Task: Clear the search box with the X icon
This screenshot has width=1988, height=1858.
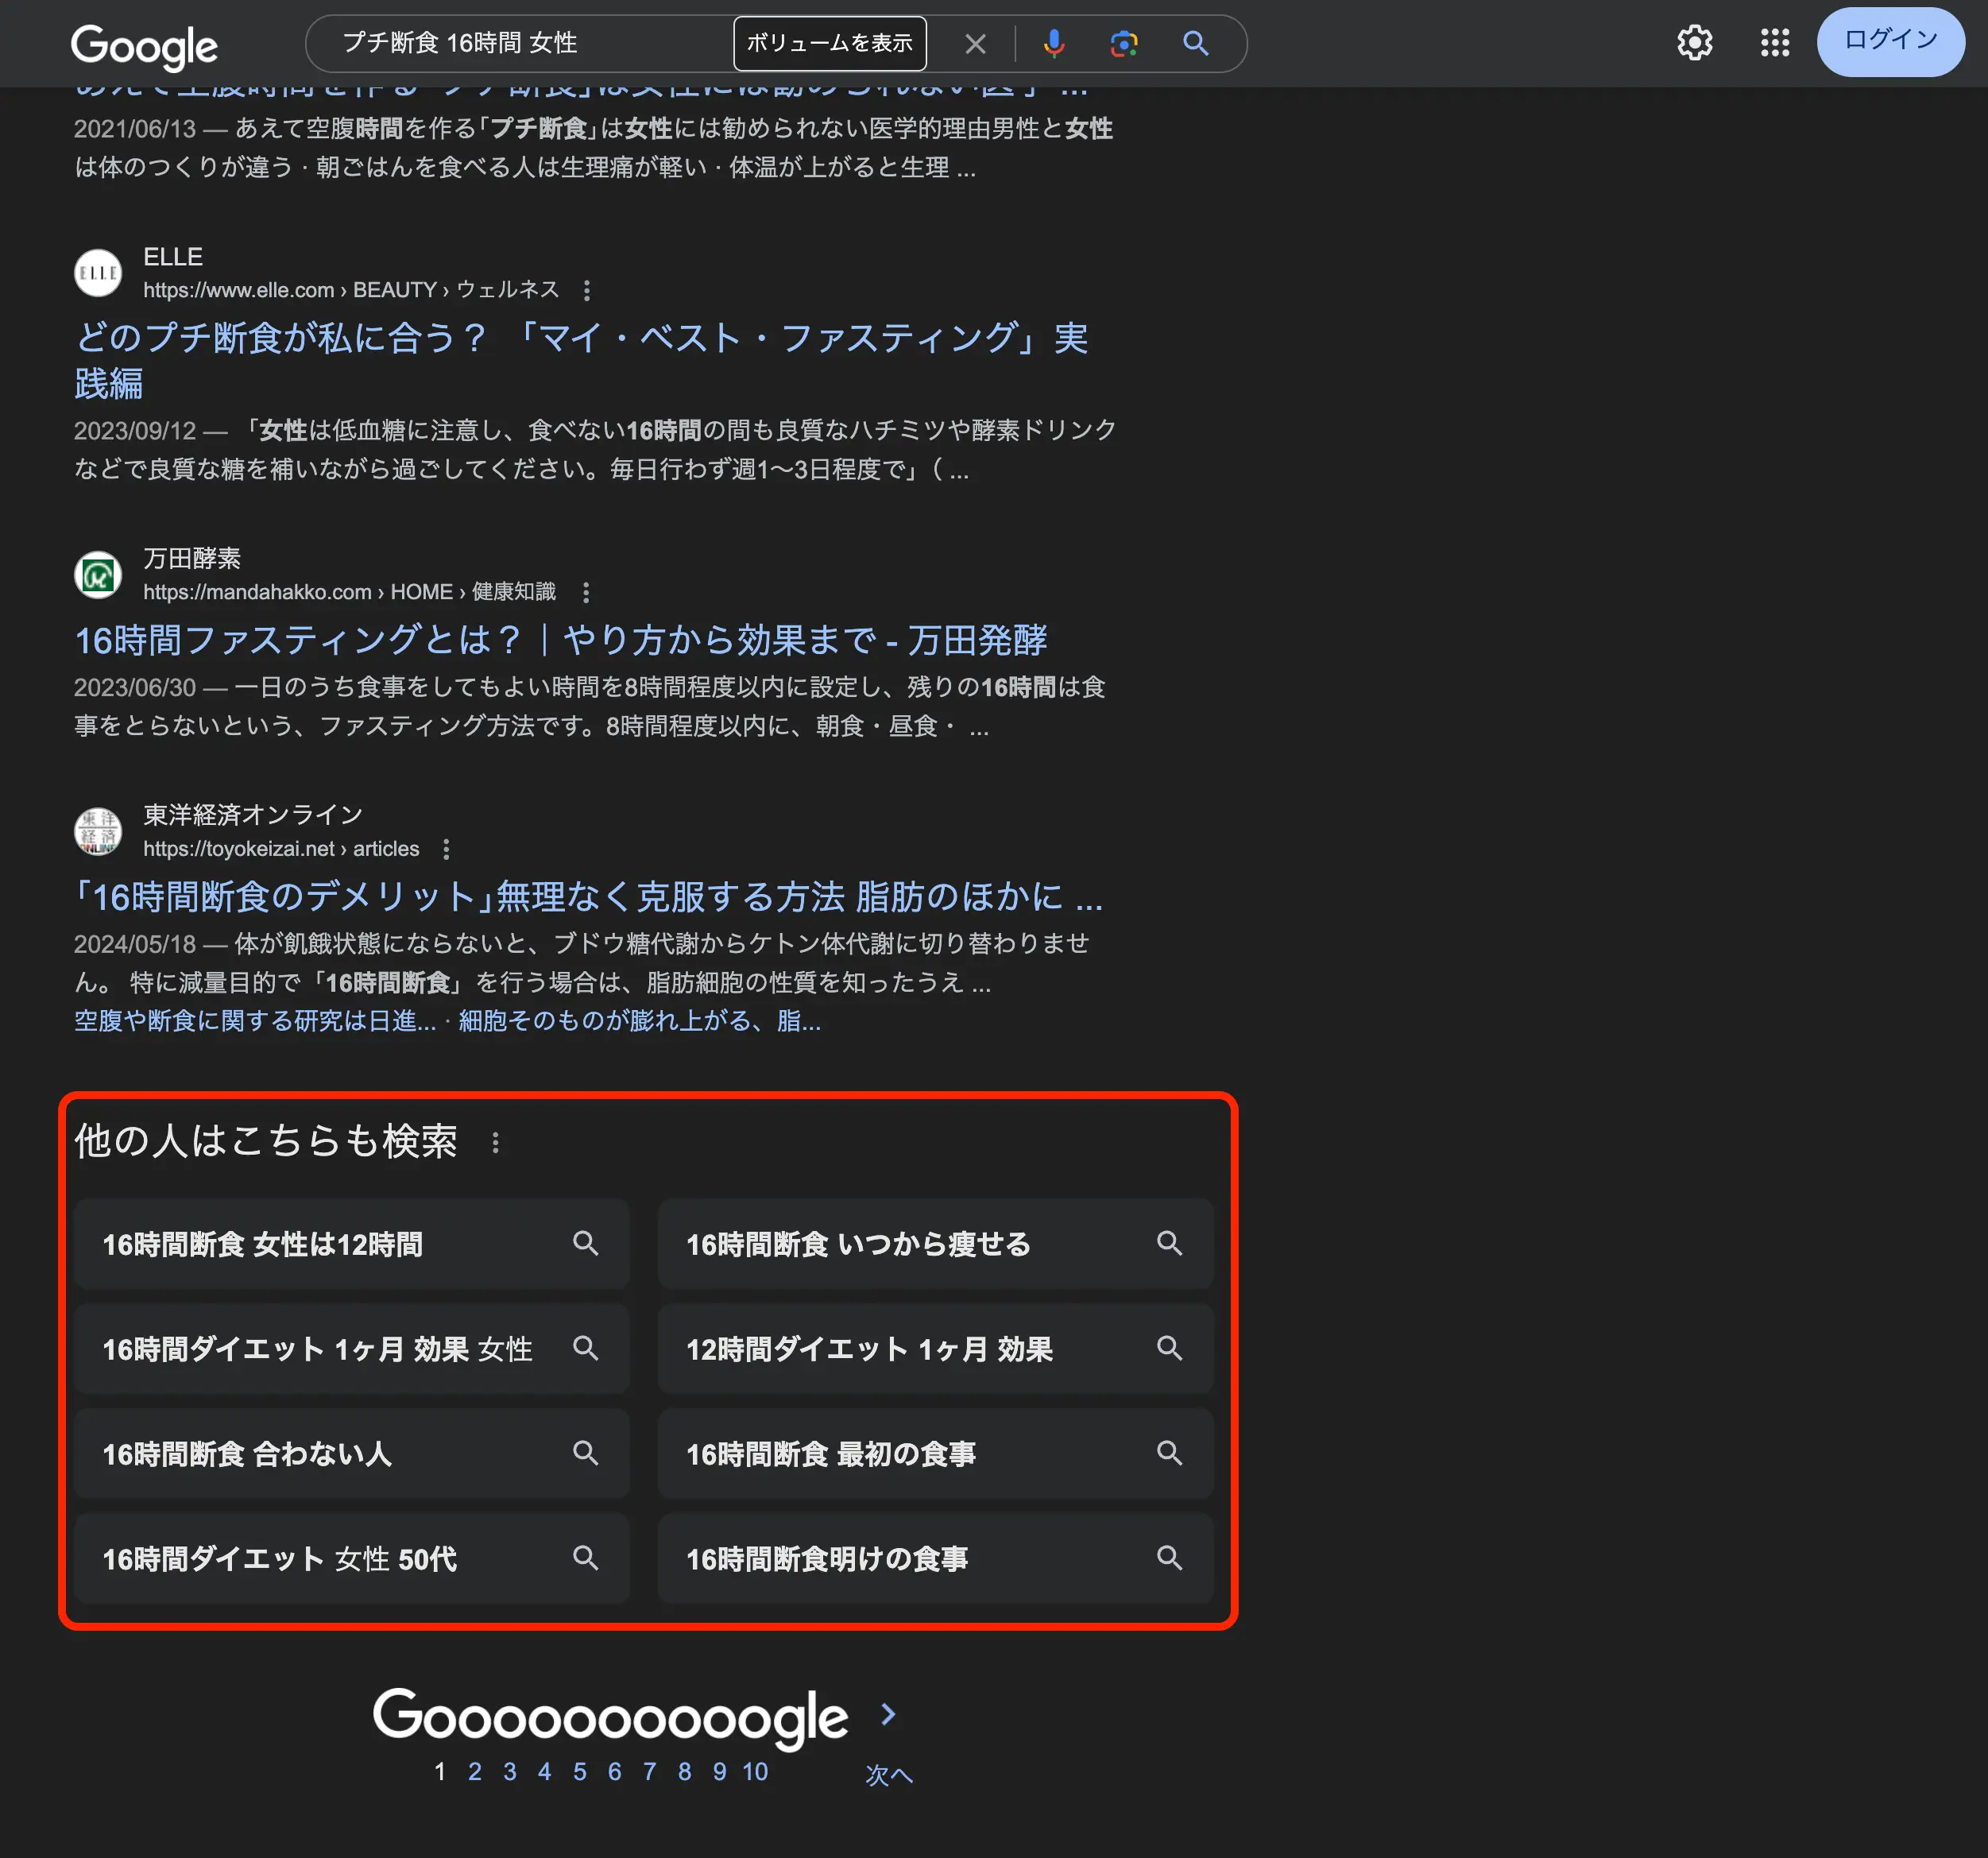Action: coord(975,44)
